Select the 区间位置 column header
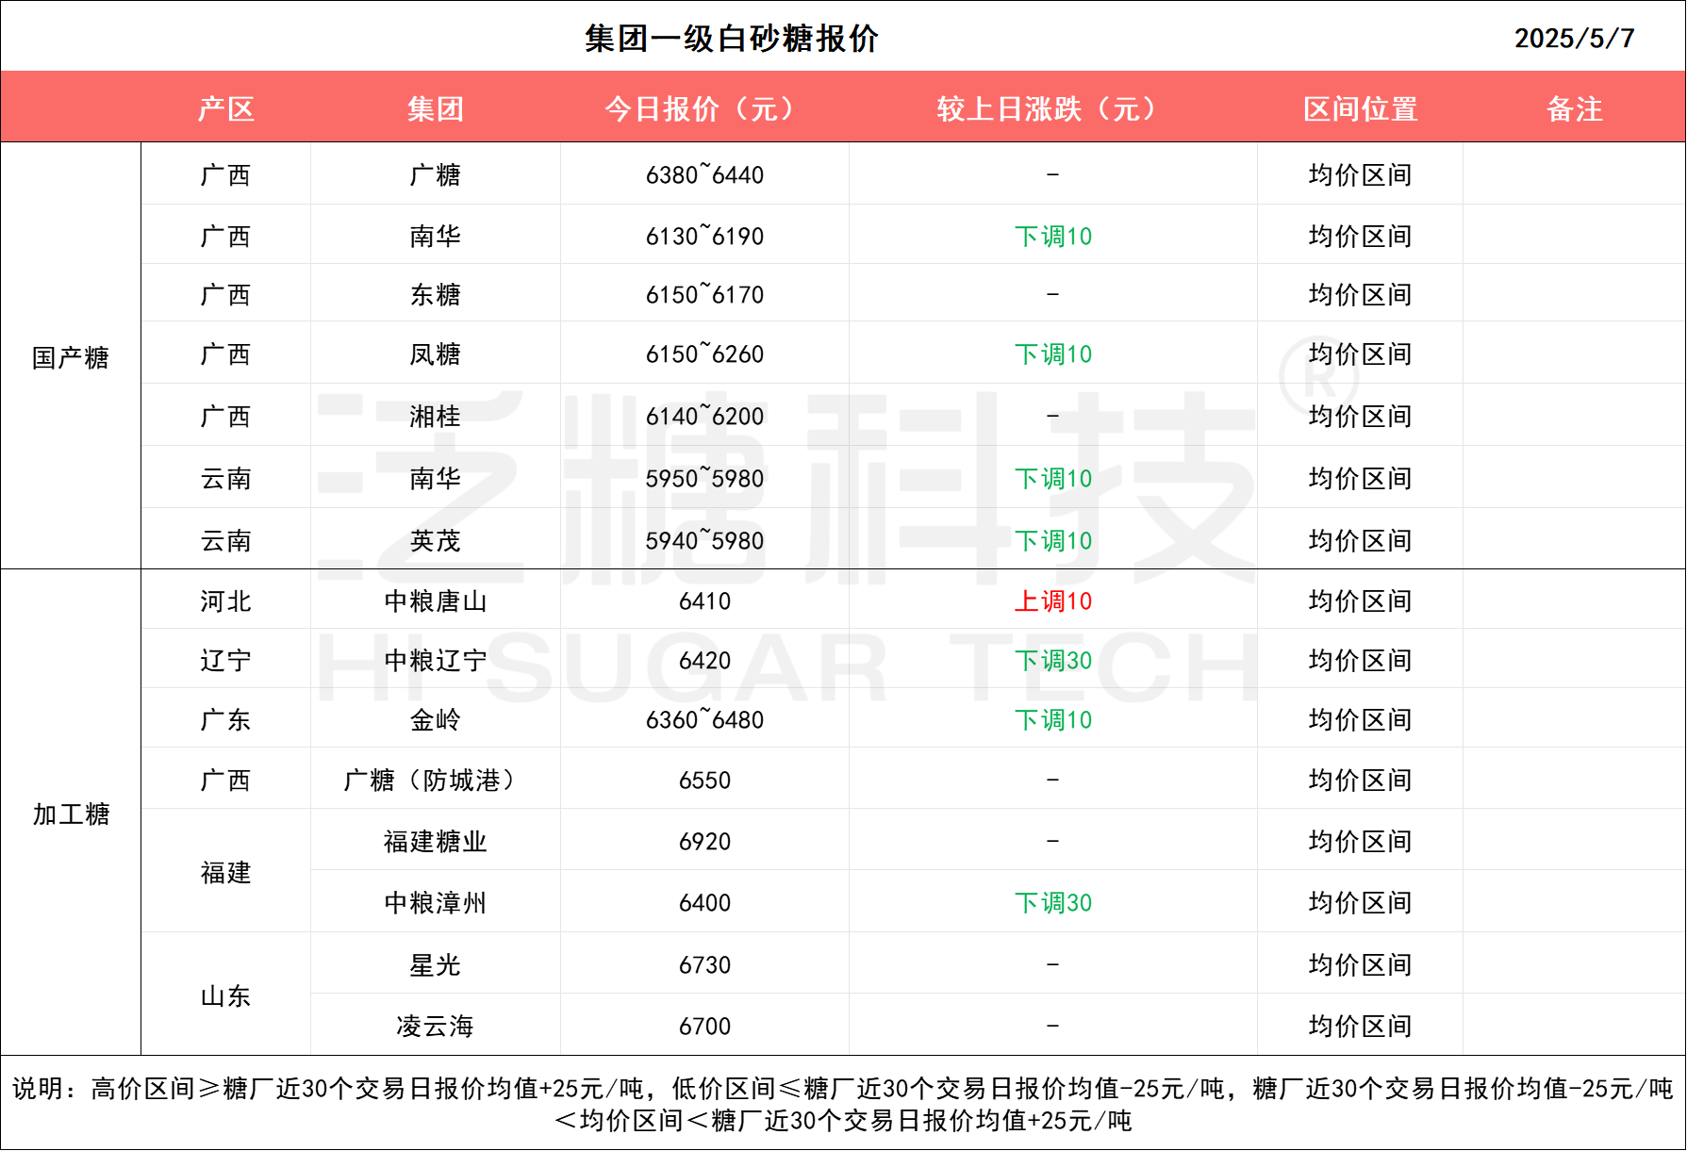1687x1151 pixels. pyautogui.click(x=1360, y=108)
